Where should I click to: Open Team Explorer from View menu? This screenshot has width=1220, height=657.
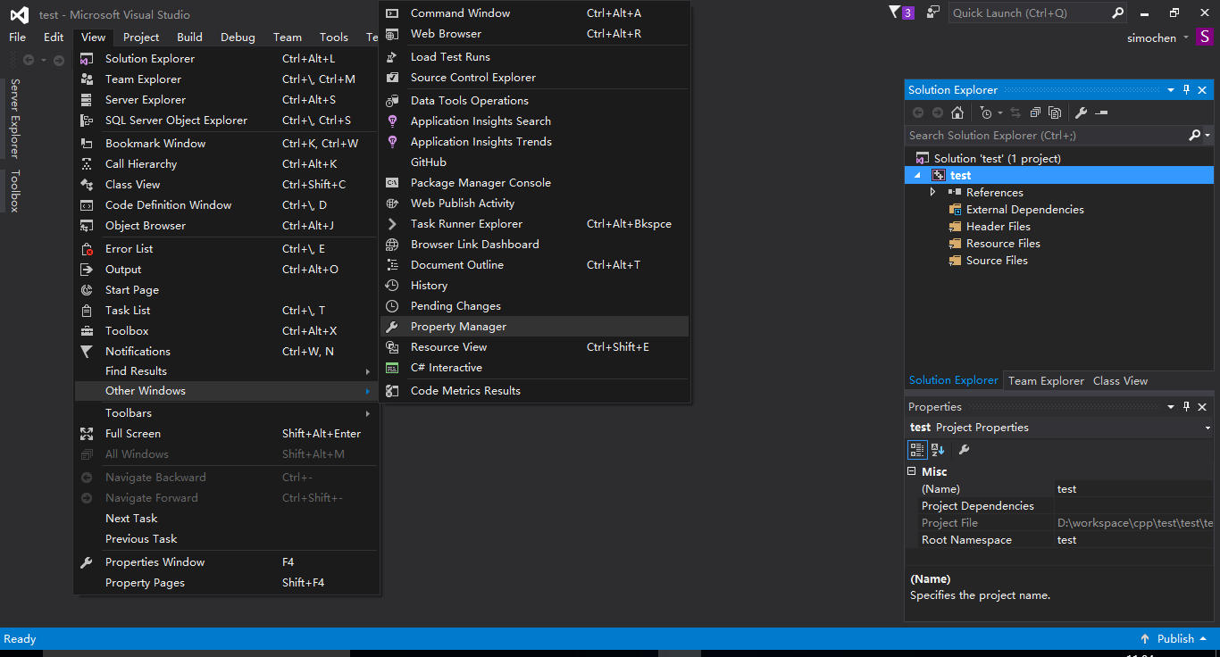[x=227, y=79]
